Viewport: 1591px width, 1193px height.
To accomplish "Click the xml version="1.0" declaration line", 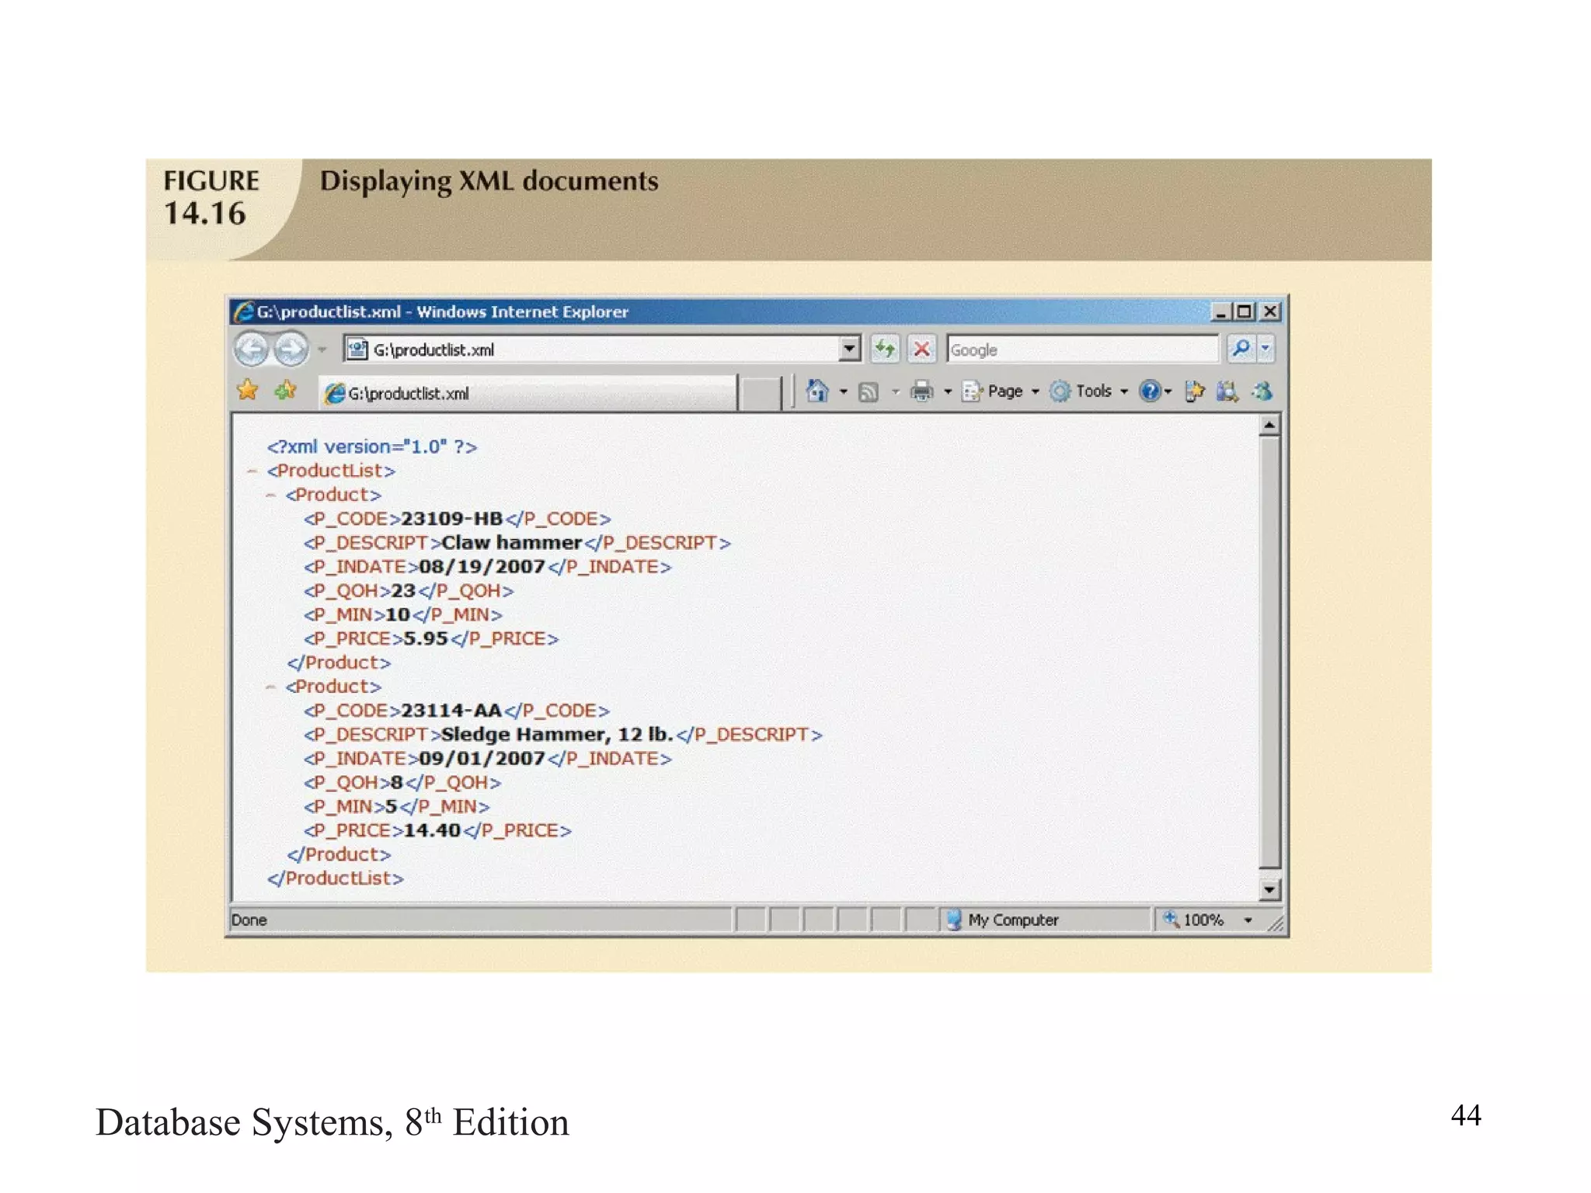I will (372, 447).
